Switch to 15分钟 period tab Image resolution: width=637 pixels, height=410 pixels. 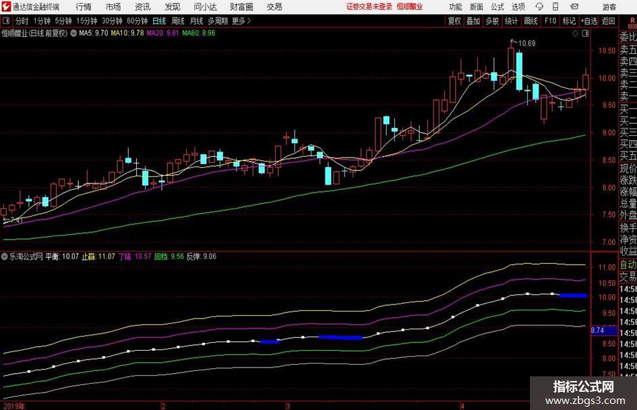pos(87,21)
